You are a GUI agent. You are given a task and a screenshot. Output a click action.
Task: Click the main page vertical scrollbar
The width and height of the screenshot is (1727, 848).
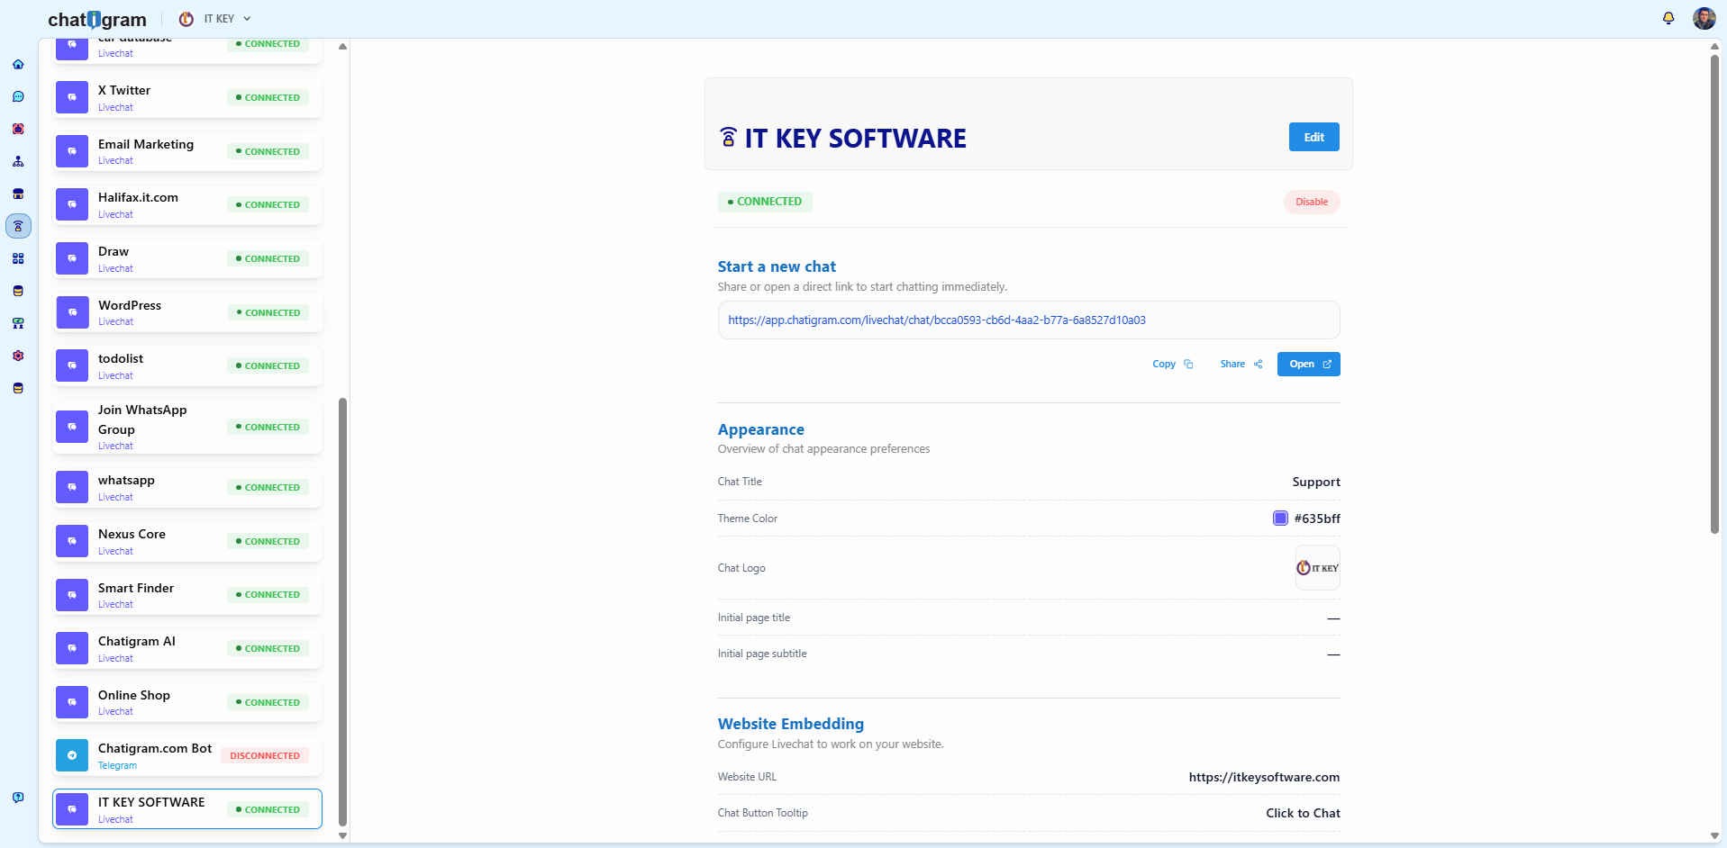1714,295
